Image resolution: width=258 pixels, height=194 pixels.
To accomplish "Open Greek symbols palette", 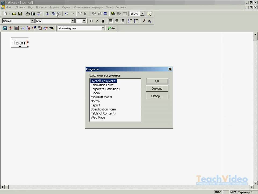I will (x=45, y=28).
